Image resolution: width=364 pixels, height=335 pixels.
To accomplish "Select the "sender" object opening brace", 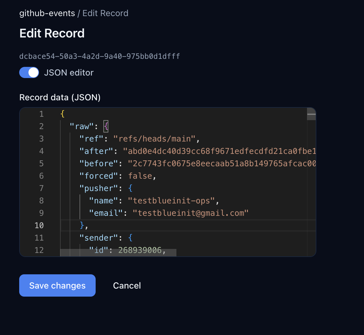I will point(131,237).
